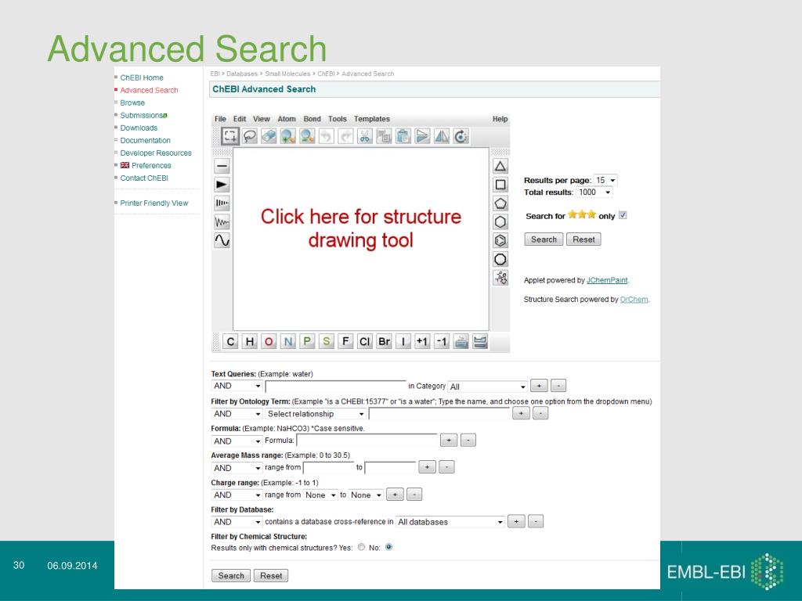Open the JChemPaint link

click(607, 280)
